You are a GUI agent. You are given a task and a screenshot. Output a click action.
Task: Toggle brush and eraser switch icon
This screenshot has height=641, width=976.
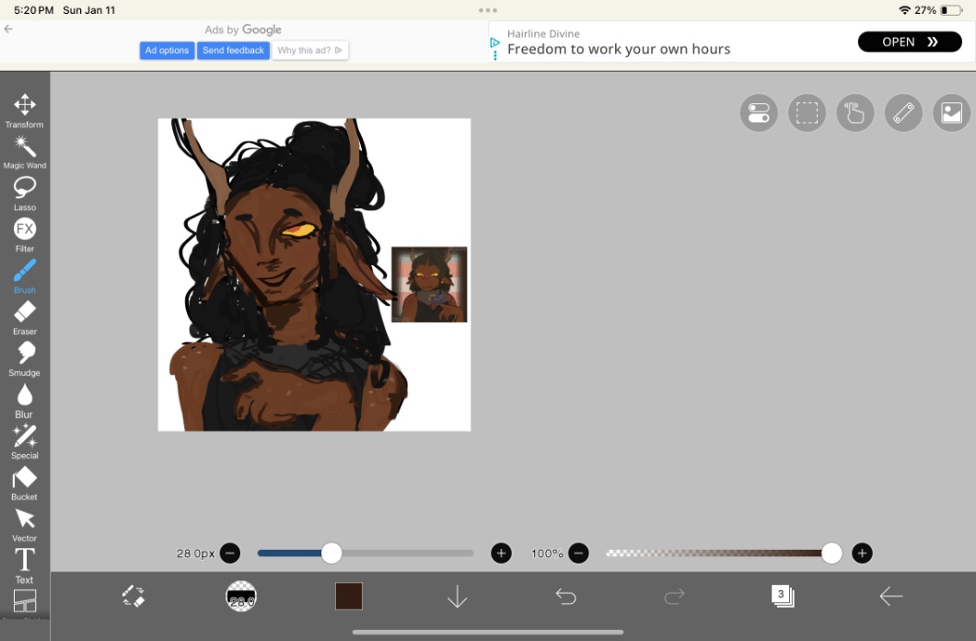point(134,597)
